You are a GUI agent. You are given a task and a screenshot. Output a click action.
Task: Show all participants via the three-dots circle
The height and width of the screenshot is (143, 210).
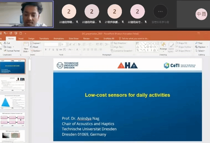tap(160, 11)
